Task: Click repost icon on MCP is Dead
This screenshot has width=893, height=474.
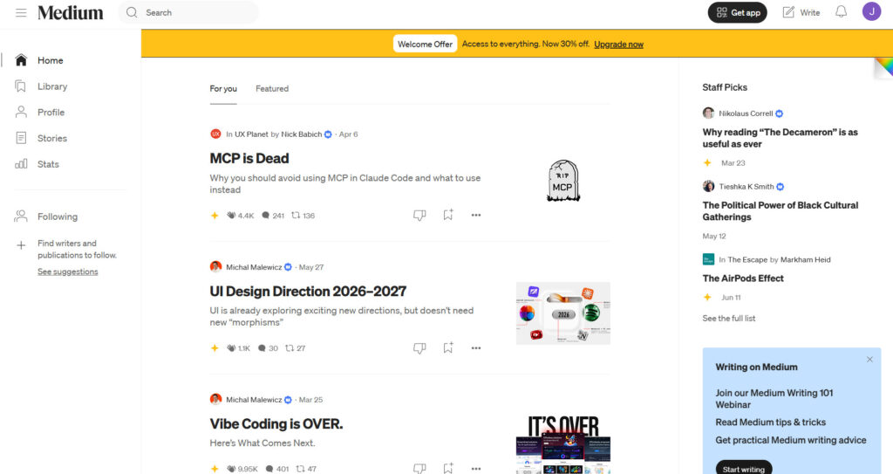Action: pos(296,216)
